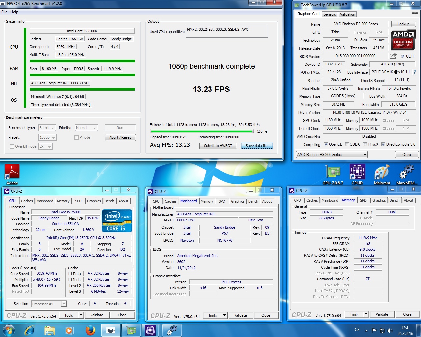Launch the MaxxMEM desktop shortcut
This screenshot has width=421, height=337.
(x=407, y=174)
